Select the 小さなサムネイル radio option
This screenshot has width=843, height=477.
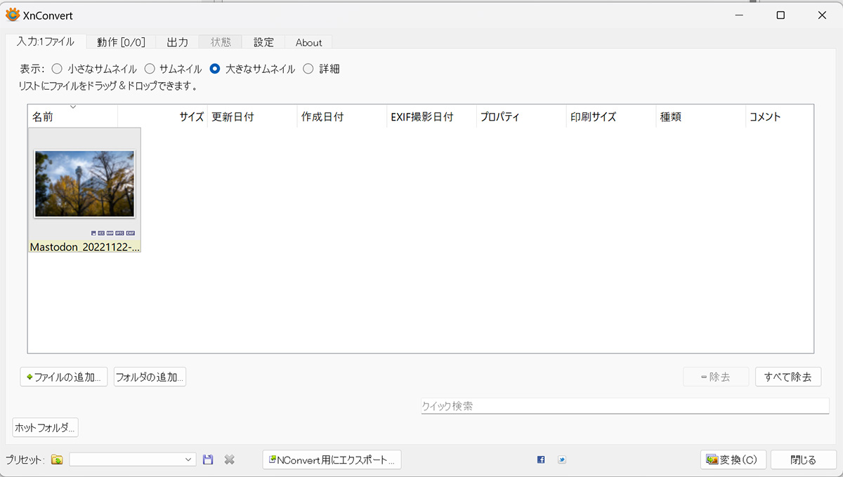tap(57, 69)
